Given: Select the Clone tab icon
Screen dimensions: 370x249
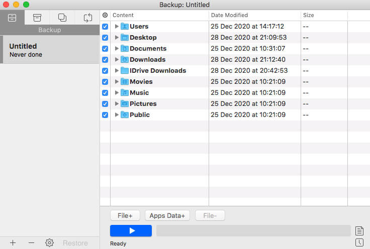Looking at the screenshot, I should click(x=62, y=18).
